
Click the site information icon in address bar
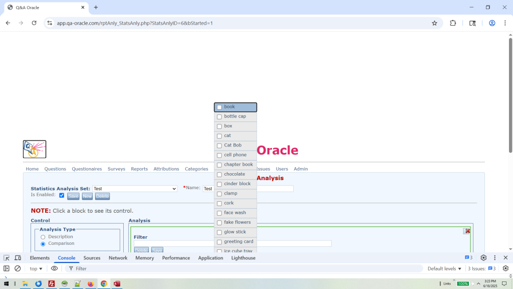(x=50, y=23)
